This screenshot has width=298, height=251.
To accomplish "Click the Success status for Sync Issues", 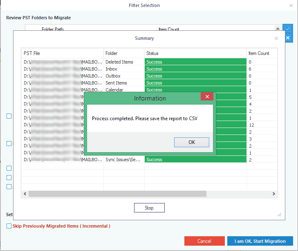I will coord(195,160).
